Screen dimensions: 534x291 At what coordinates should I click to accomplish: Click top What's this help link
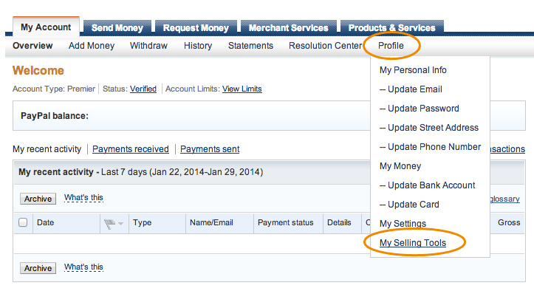83,198
